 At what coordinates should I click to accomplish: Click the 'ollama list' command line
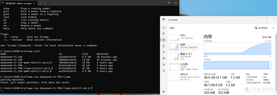[x=20, y=51]
